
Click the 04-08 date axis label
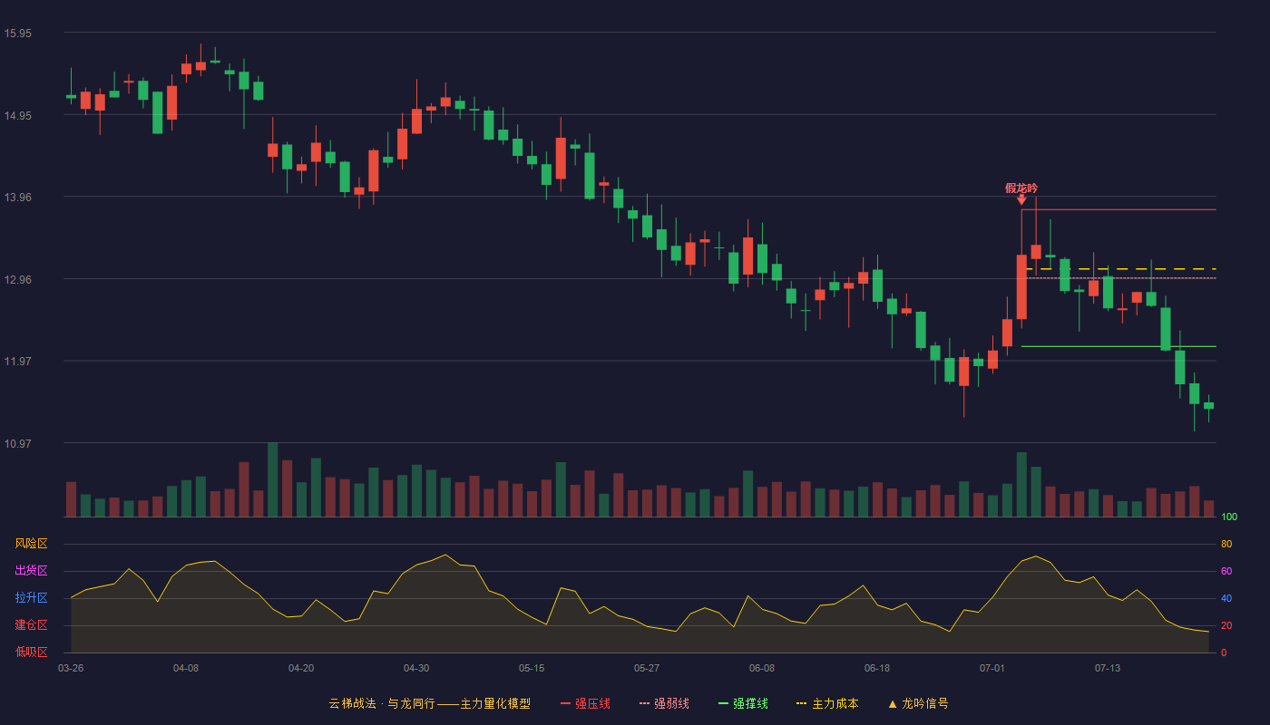point(186,668)
